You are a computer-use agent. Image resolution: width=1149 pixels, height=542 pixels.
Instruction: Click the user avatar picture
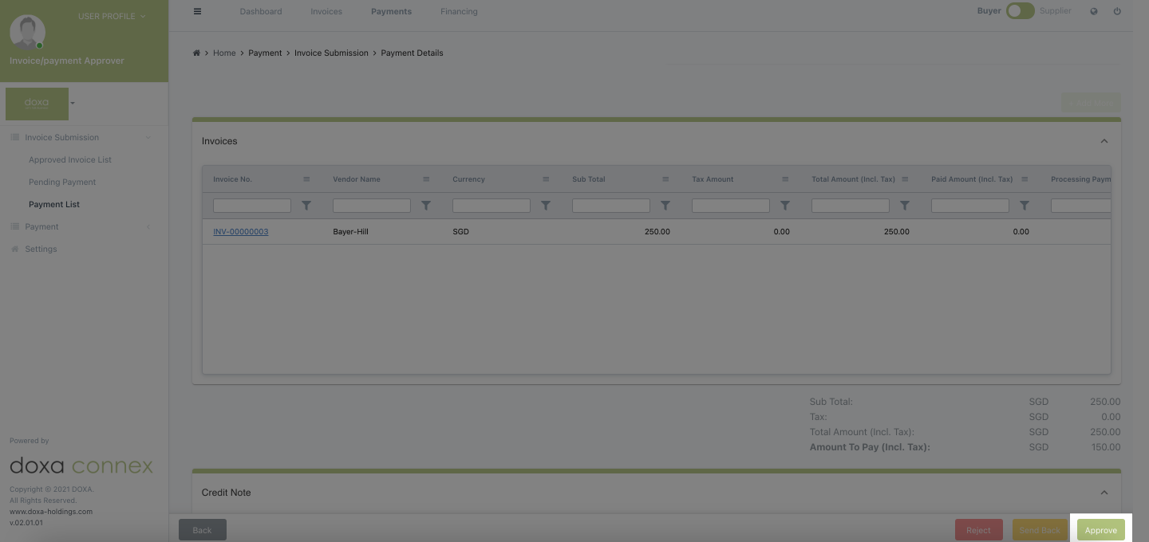pyautogui.click(x=27, y=32)
